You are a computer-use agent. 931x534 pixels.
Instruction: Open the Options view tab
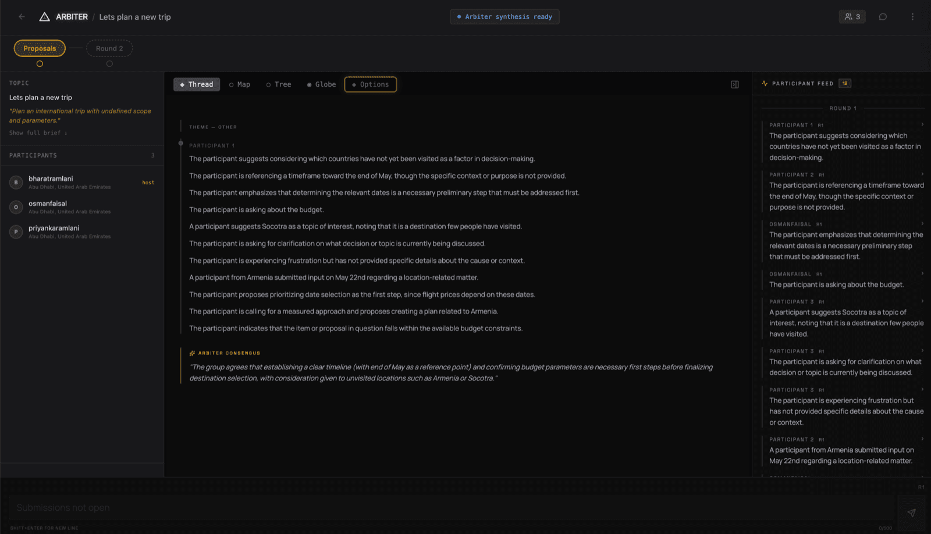371,84
